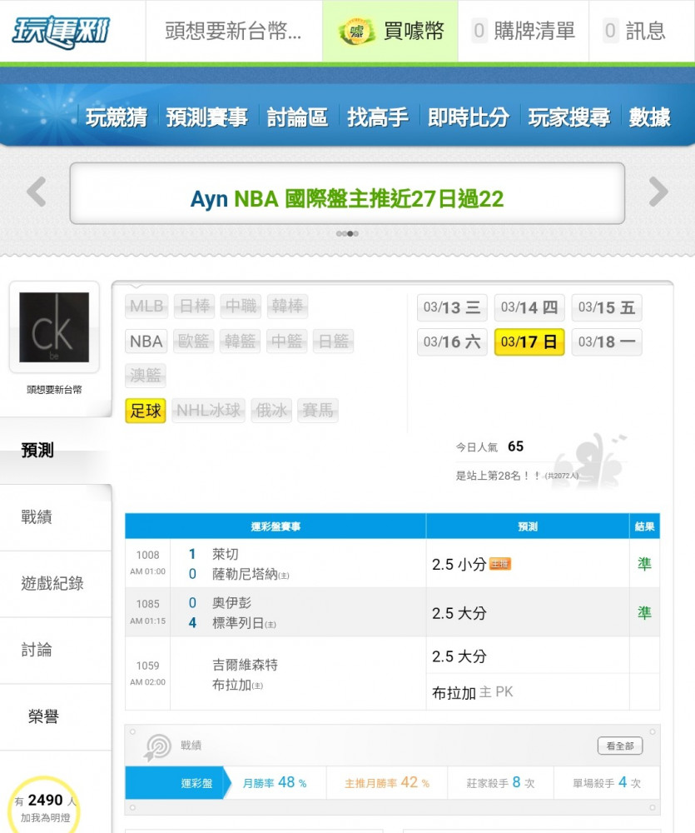Click the team name 吉爾維森特
The width and height of the screenshot is (695, 833).
(x=245, y=665)
